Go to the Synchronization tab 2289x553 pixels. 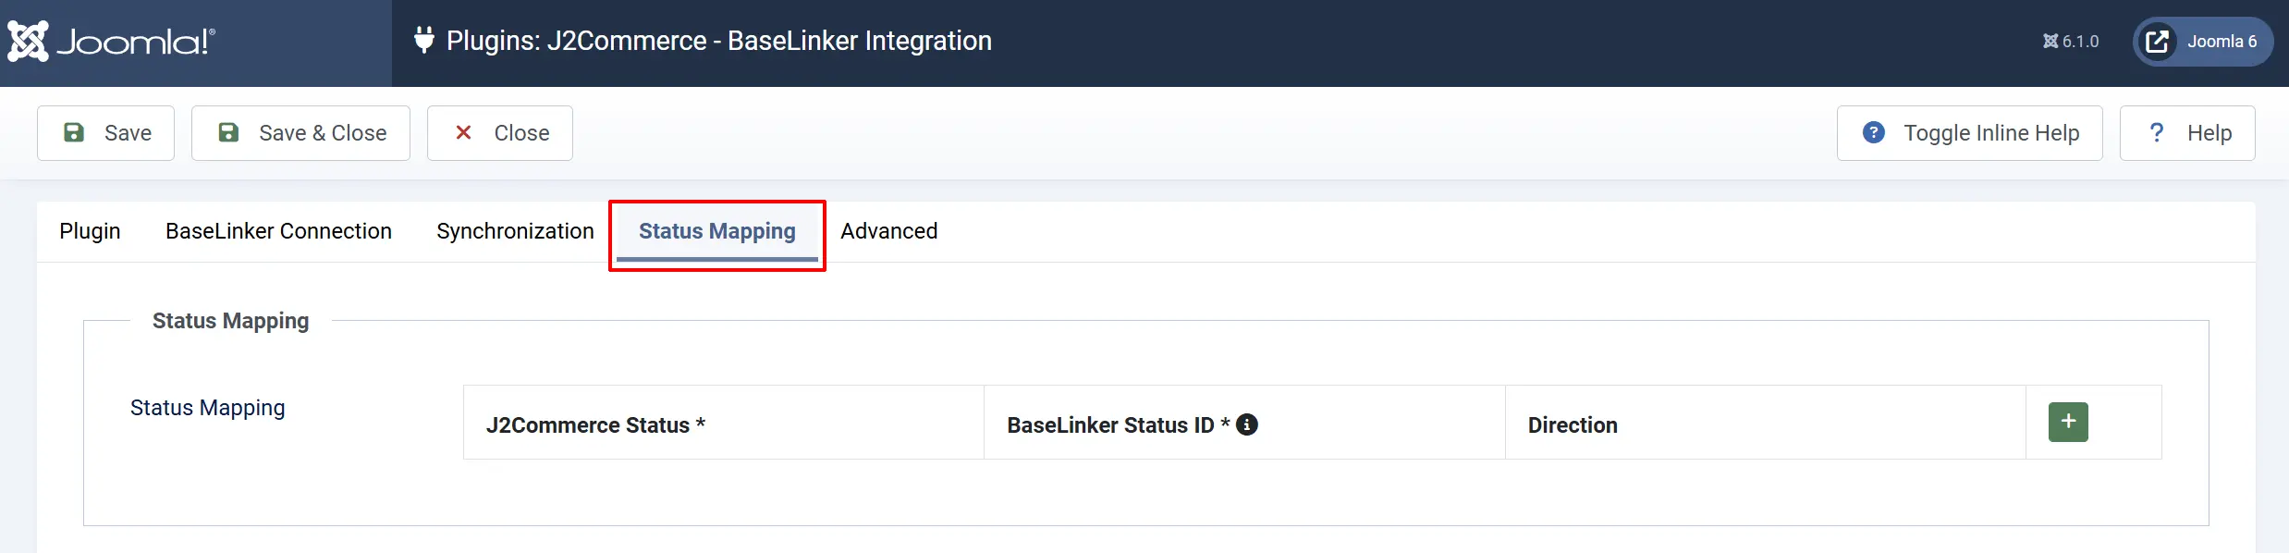pos(515,231)
